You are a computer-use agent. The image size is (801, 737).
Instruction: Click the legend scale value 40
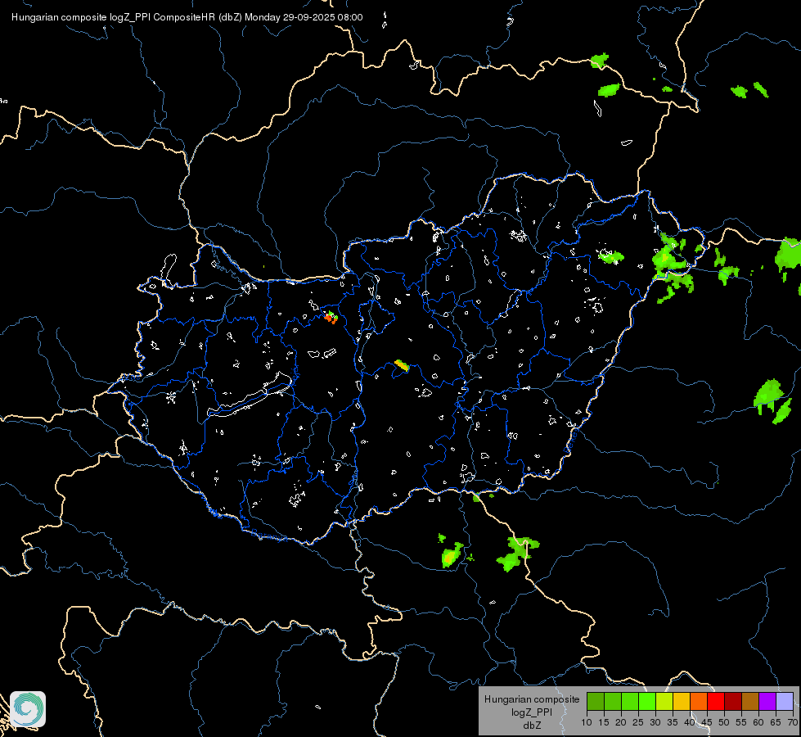(x=690, y=723)
